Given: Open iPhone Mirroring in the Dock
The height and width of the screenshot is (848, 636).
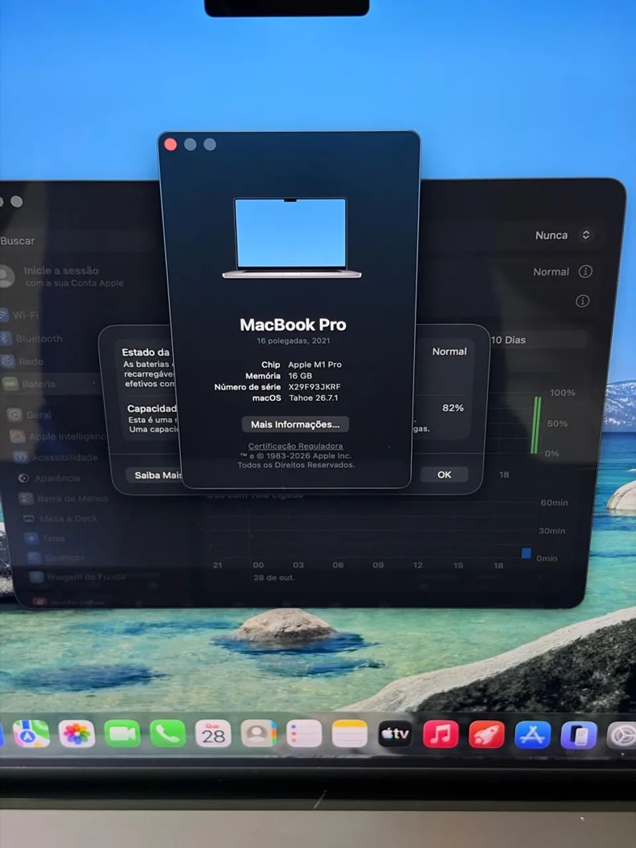Looking at the screenshot, I should pos(579,735).
